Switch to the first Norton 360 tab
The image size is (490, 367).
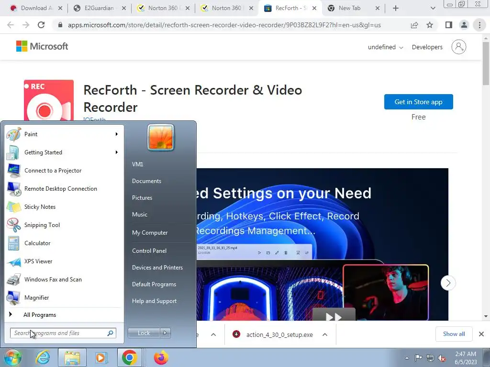(163, 8)
